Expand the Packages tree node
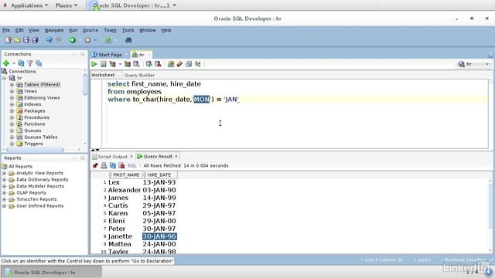Screen dimensions: 495x278 (x=12, y=110)
